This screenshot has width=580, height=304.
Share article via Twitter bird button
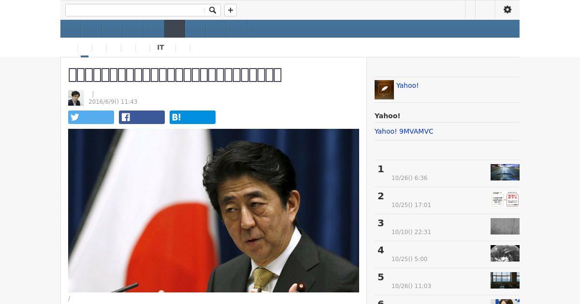[x=91, y=117]
